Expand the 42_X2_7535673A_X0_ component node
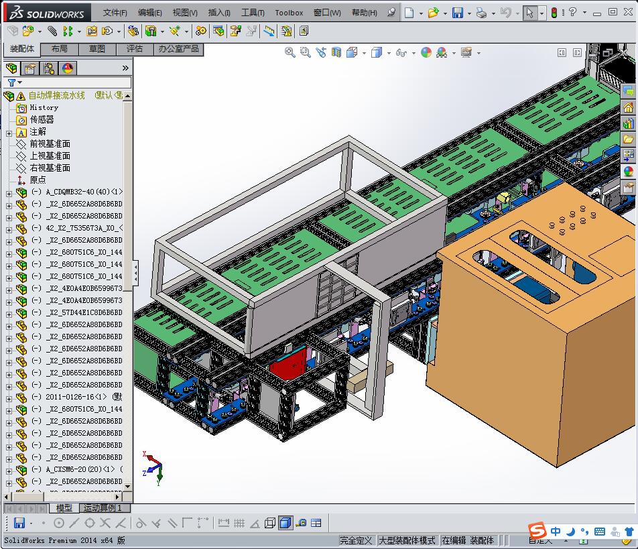The height and width of the screenshot is (549, 638). [9, 230]
